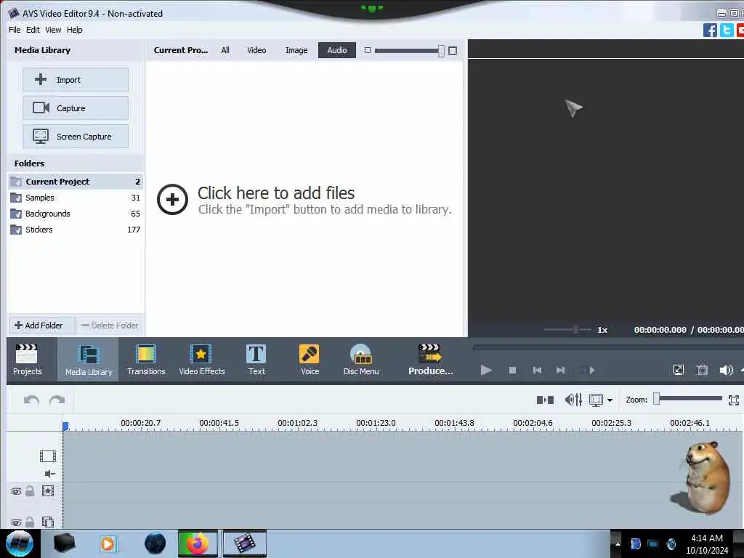This screenshot has height=558, width=744.
Task: Open the Projects section
Action: (x=27, y=360)
